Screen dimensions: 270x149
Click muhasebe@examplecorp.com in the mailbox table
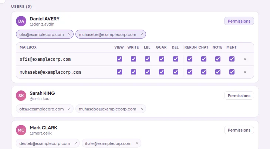[x=50, y=72]
